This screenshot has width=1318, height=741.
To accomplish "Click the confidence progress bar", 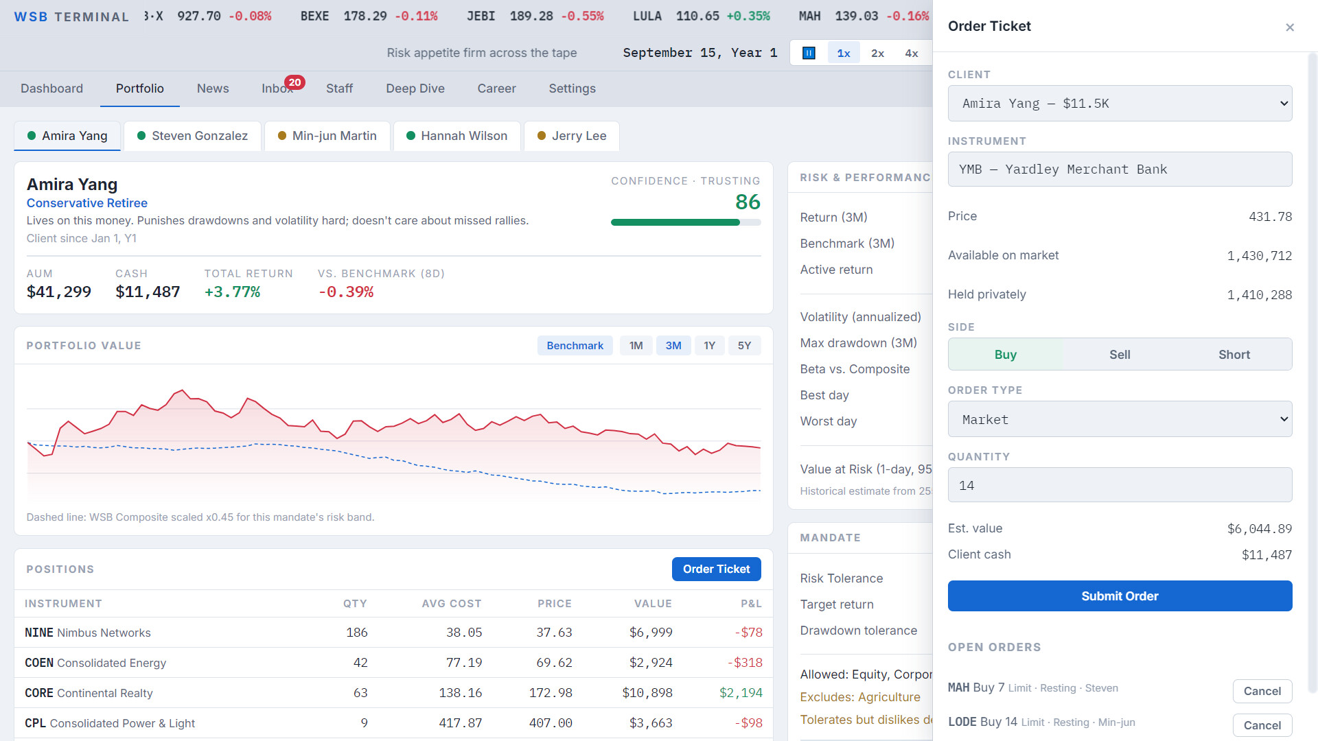I will [686, 222].
